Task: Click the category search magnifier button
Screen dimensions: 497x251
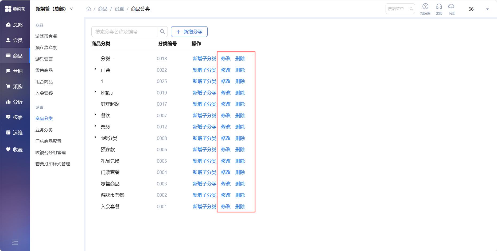Action: coord(162,32)
